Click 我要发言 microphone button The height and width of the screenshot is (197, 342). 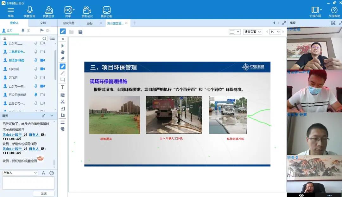[x=29, y=12]
